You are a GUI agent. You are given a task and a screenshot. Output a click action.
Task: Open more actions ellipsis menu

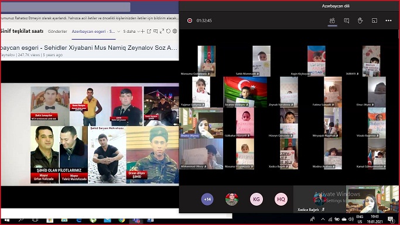click(388, 21)
